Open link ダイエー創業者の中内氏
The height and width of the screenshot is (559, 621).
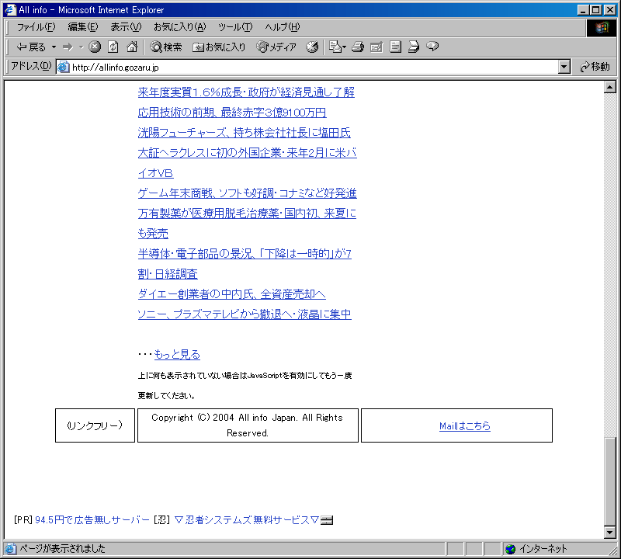tap(231, 294)
